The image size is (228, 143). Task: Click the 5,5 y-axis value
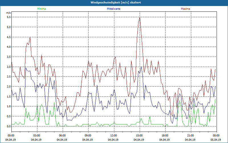(9, 17)
